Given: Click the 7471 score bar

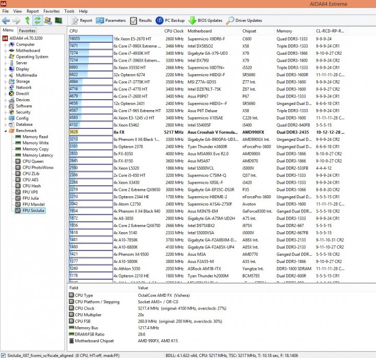Looking at the screenshot, I should pyautogui.click(x=91, y=46).
